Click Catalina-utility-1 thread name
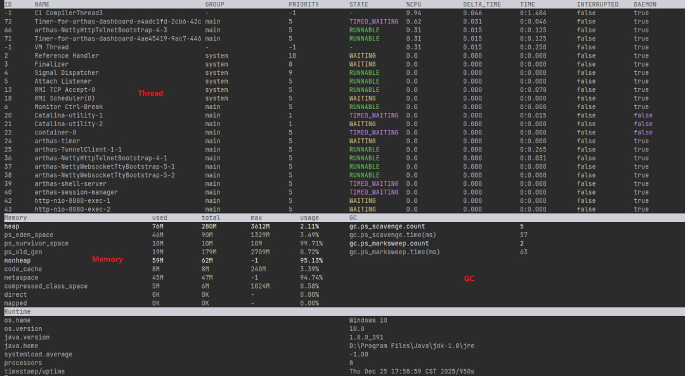The width and height of the screenshot is (685, 376). 68,115
